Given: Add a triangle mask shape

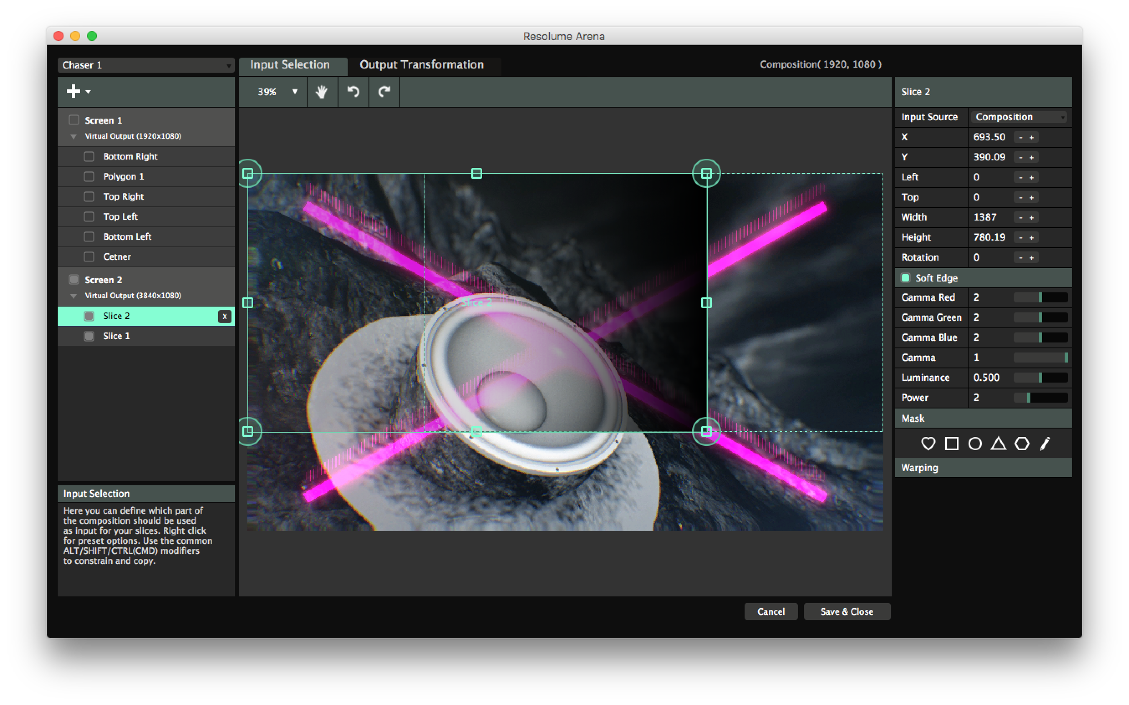Looking at the screenshot, I should point(999,444).
